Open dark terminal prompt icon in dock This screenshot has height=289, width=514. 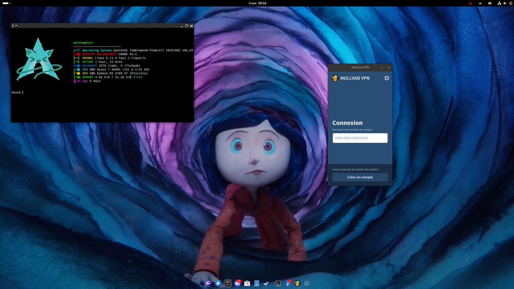(x=278, y=283)
